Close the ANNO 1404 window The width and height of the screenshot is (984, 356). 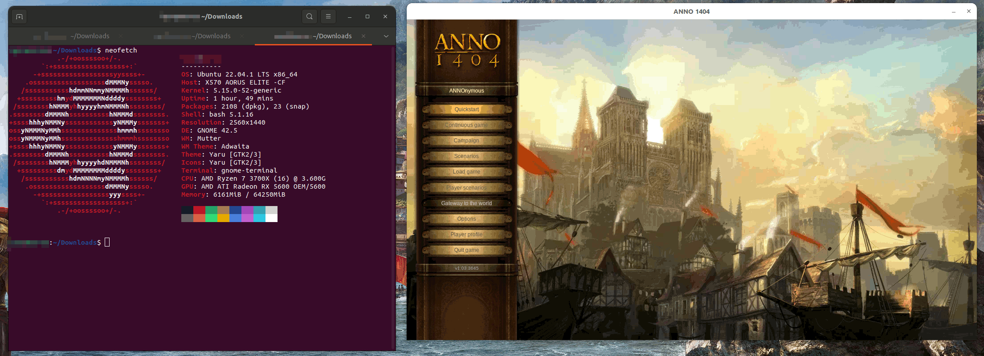[968, 12]
